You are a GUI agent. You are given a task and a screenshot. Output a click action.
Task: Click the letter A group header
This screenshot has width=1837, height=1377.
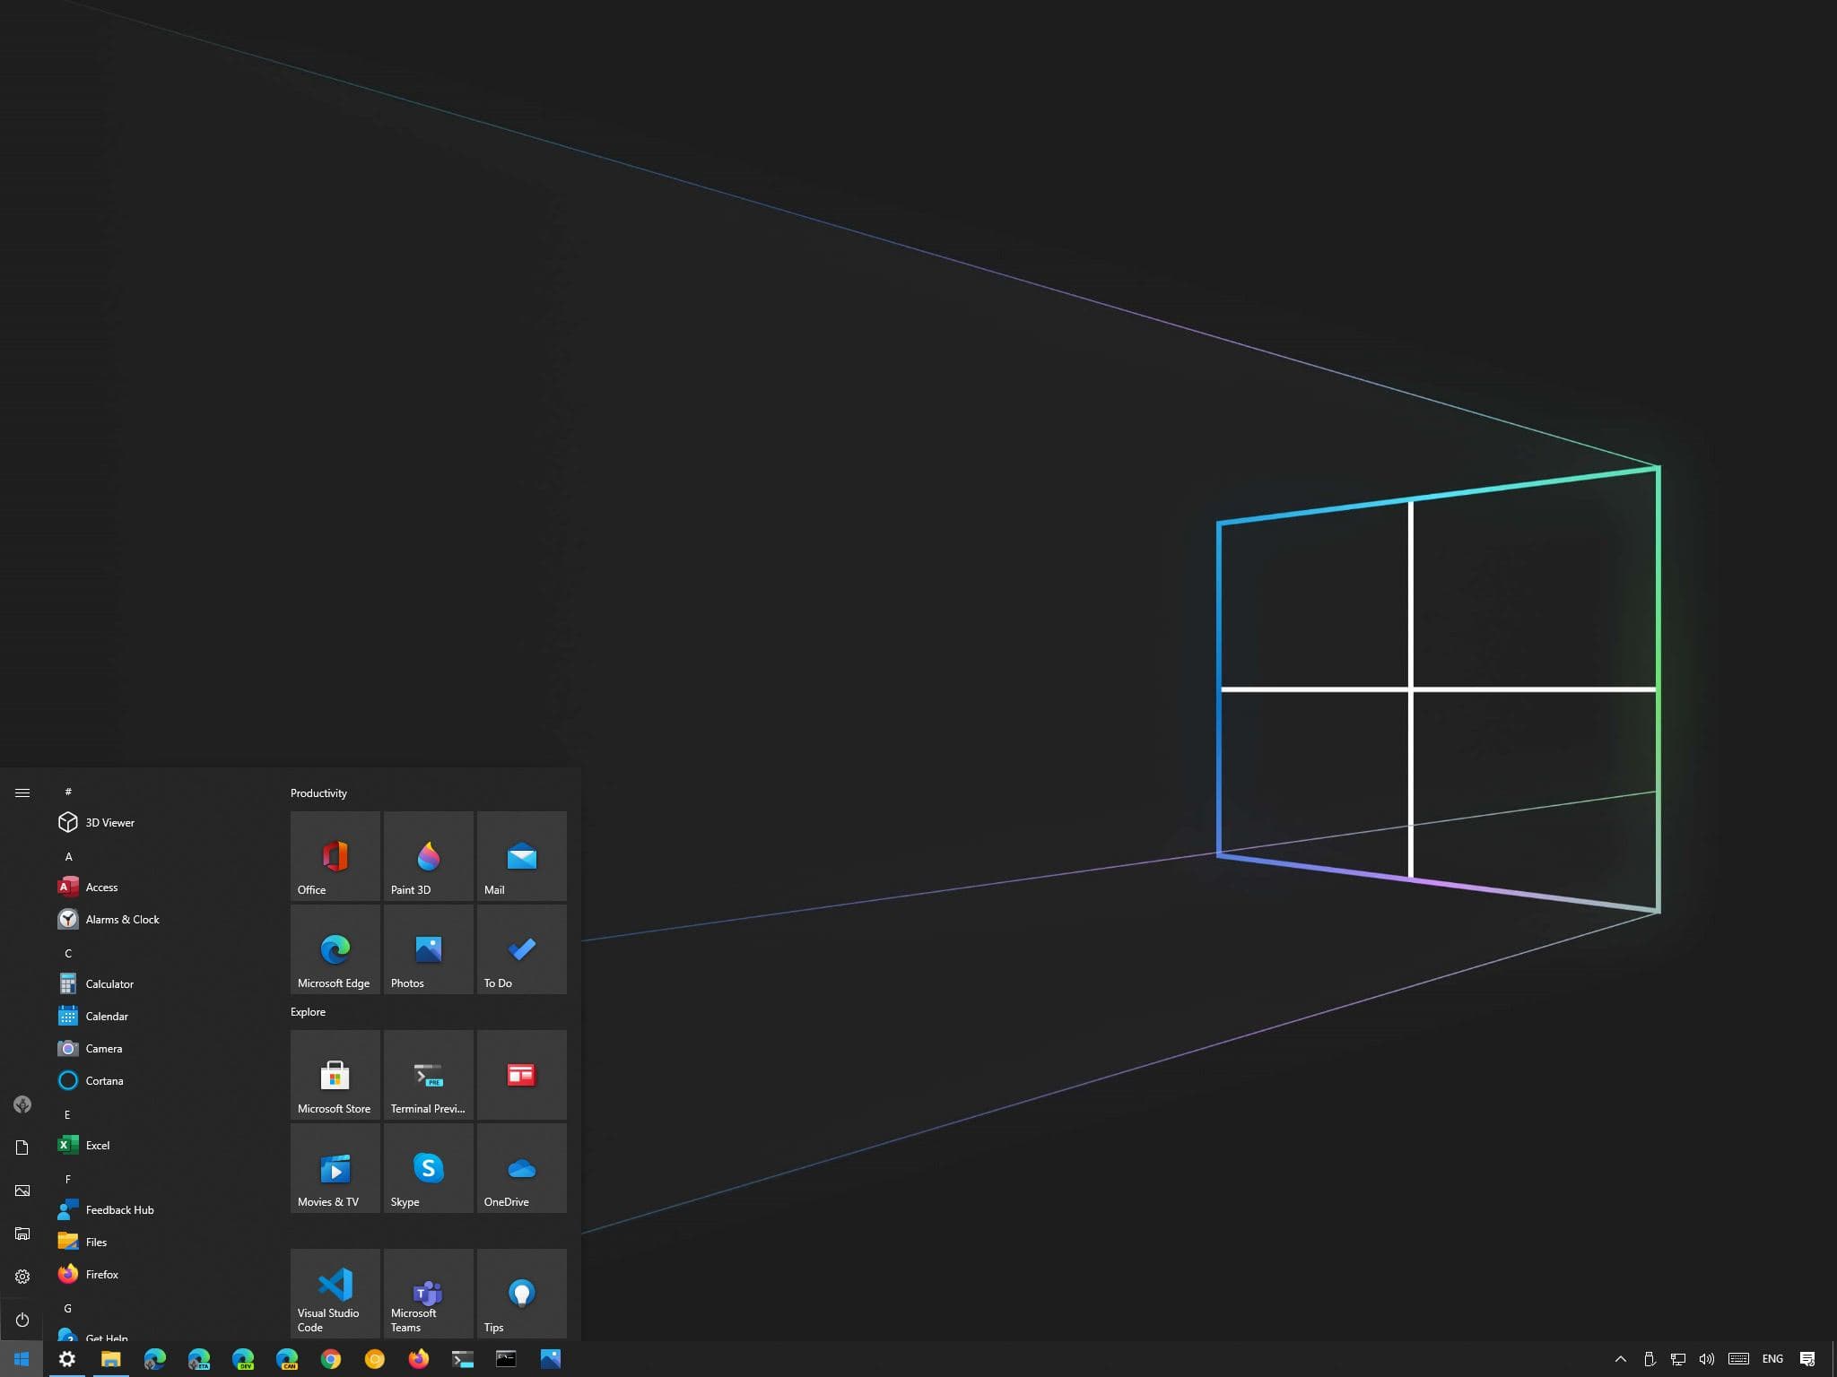pos(68,857)
